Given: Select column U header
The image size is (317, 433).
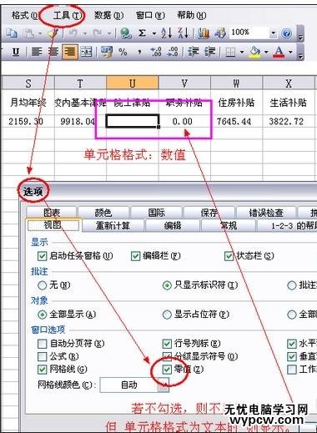Looking at the screenshot, I should pyautogui.click(x=133, y=83).
